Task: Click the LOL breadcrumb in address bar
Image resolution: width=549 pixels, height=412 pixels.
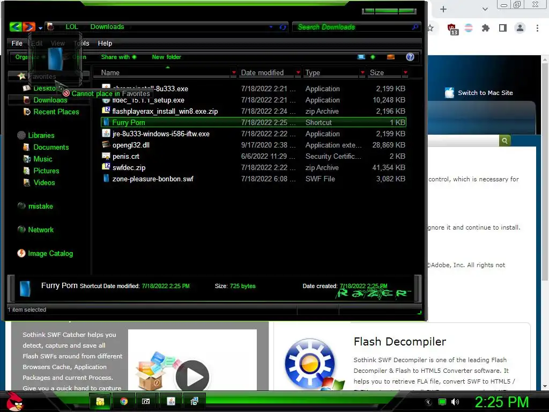Action: [x=71, y=27]
